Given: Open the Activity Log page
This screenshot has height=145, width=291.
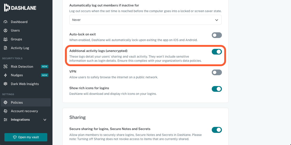Looking at the screenshot, I should click(20, 48).
